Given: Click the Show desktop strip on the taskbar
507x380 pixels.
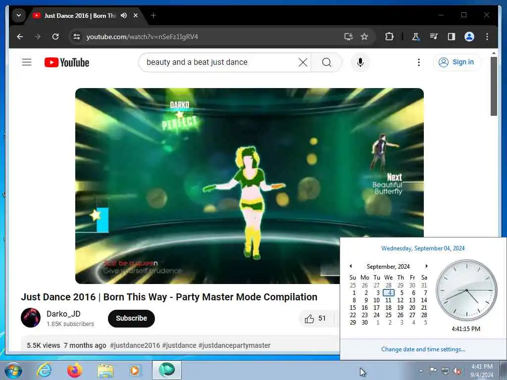Looking at the screenshot, I should click(x=504, y=370).
